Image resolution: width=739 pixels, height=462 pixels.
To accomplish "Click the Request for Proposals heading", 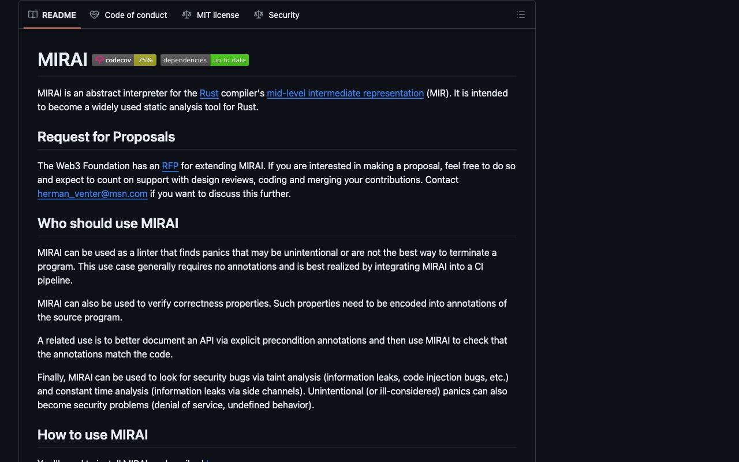I will coord(106,137).
